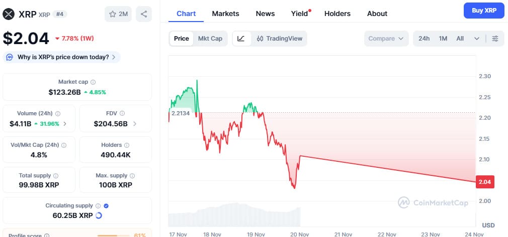Expand more time range options chevron
Screen dimensions: 508x237
coord(476,39)
